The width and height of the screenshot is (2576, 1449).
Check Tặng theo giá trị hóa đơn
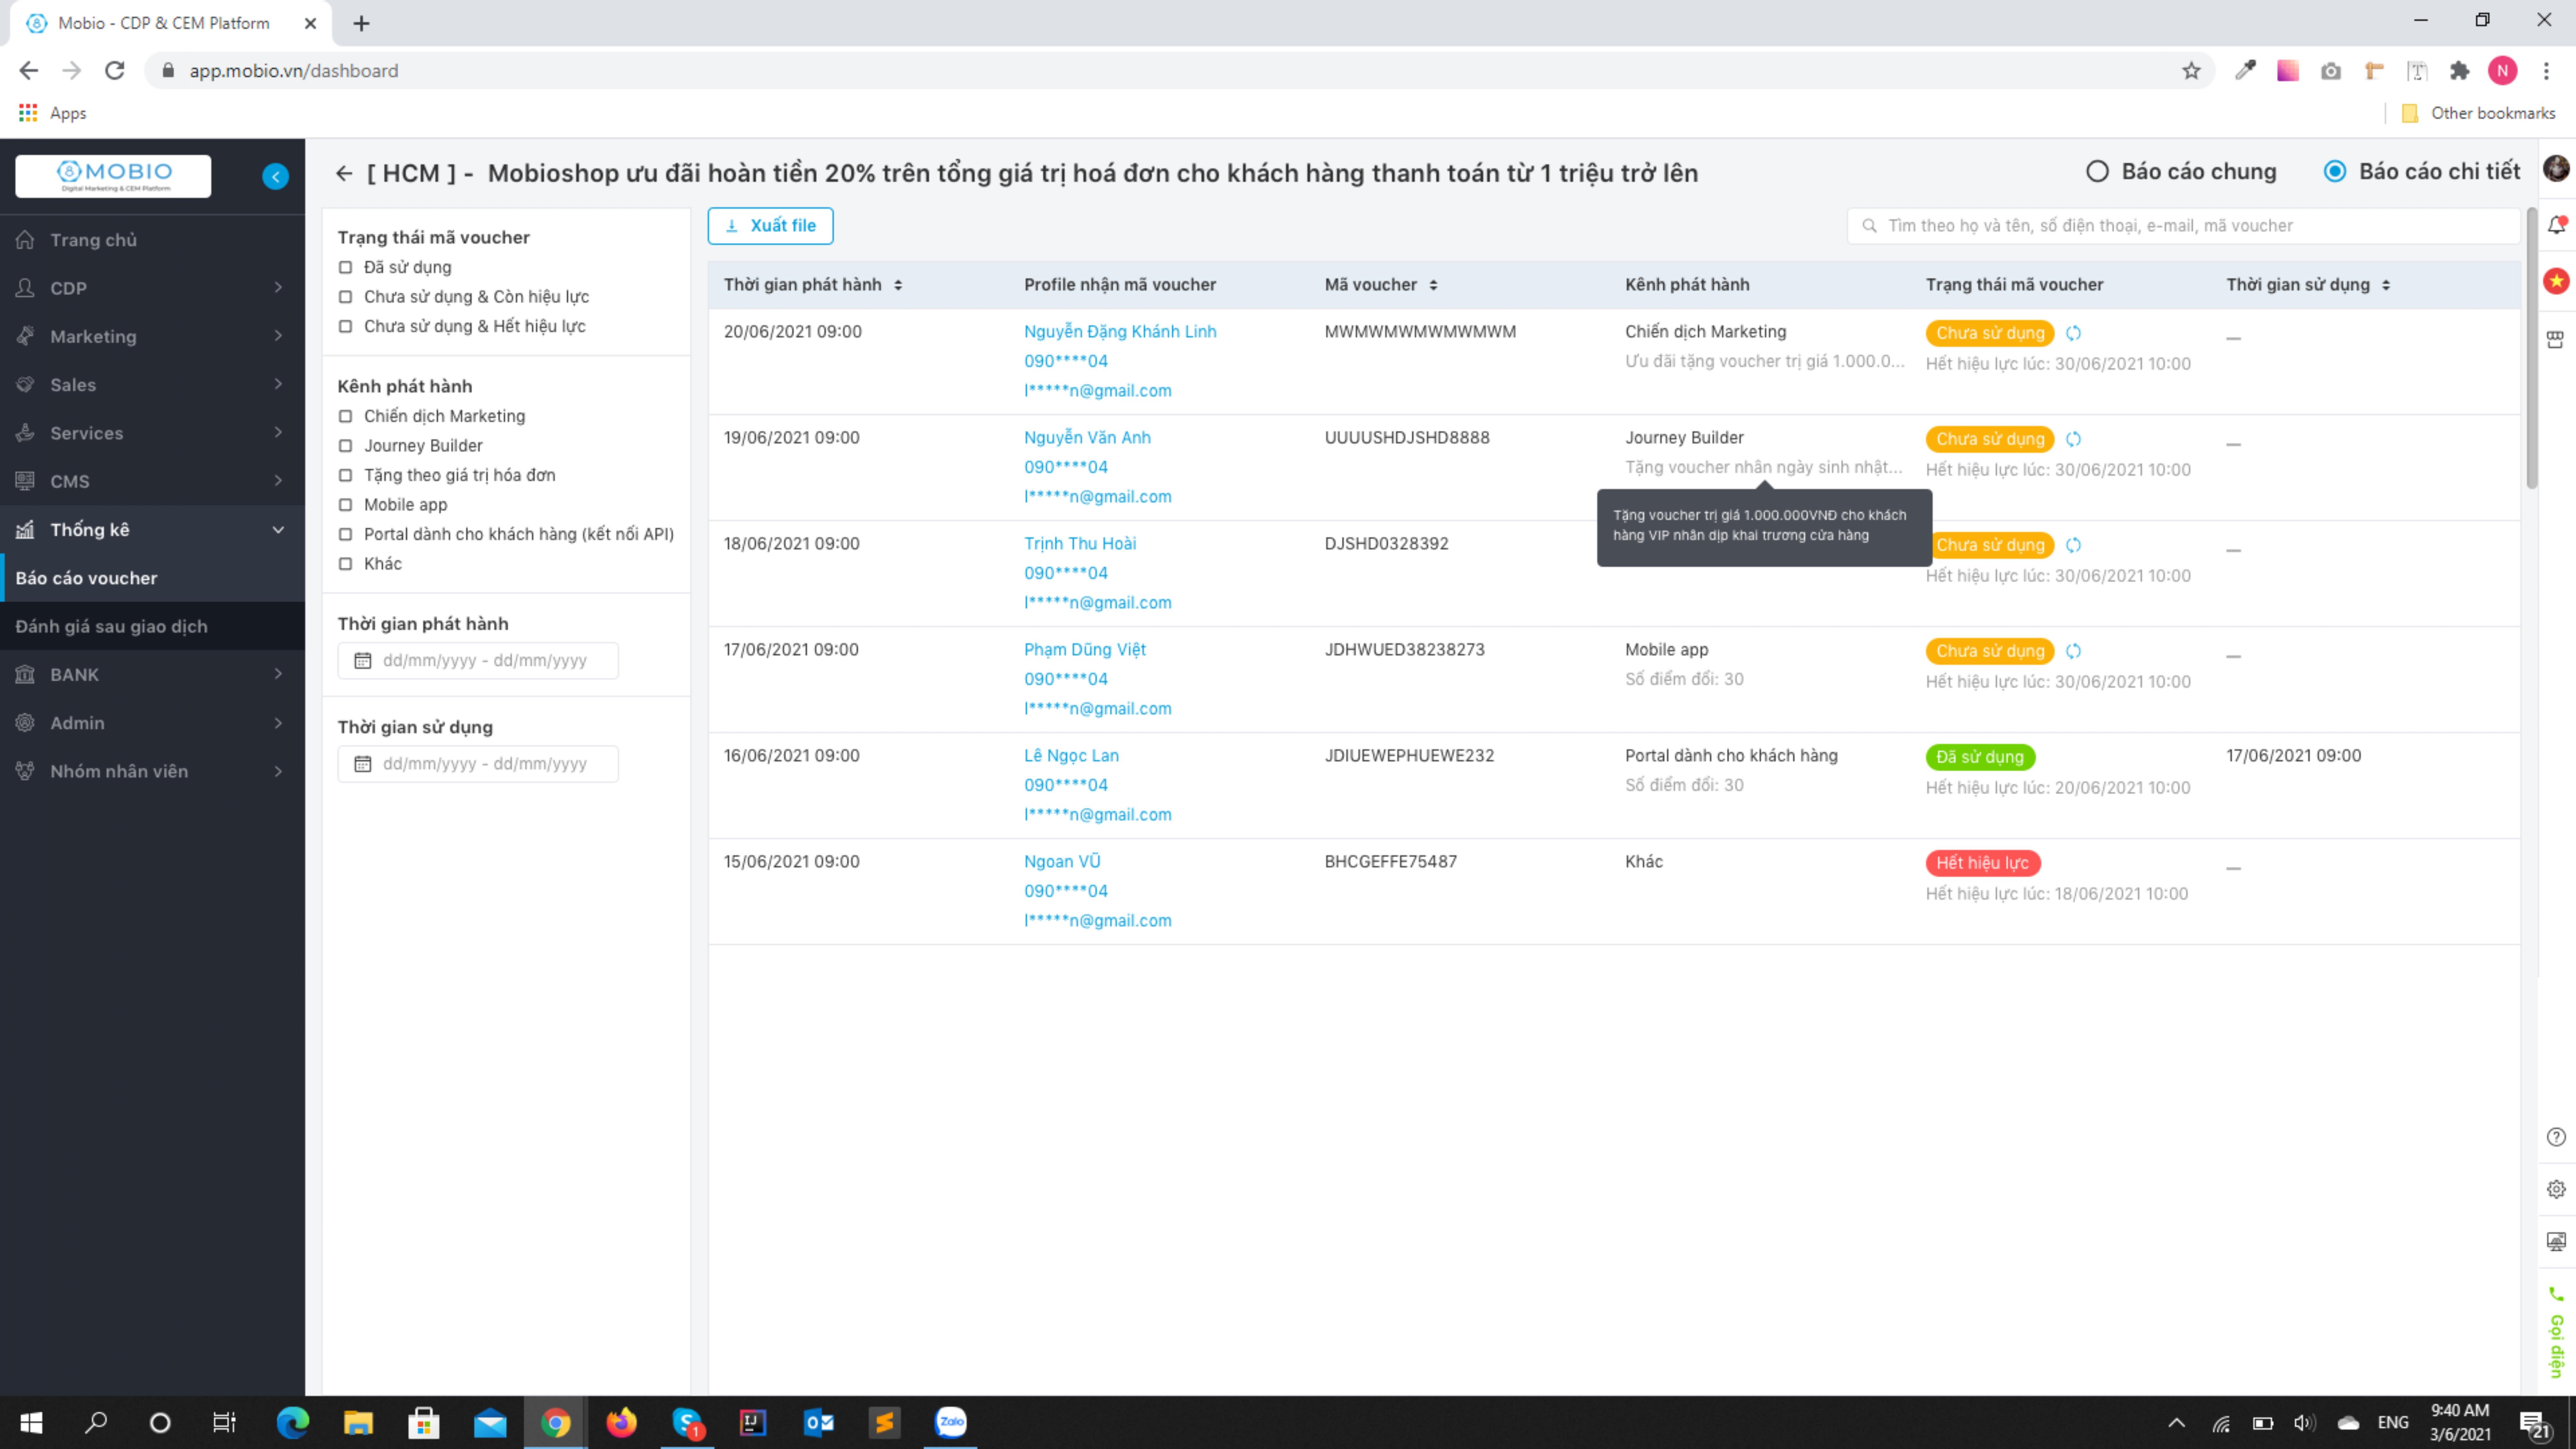(x=345, y=475)
